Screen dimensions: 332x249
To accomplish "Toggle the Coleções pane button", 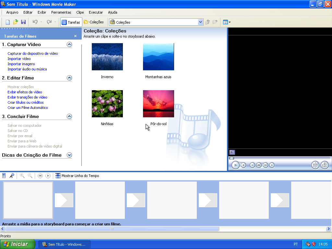I will (x=94, y=22).
